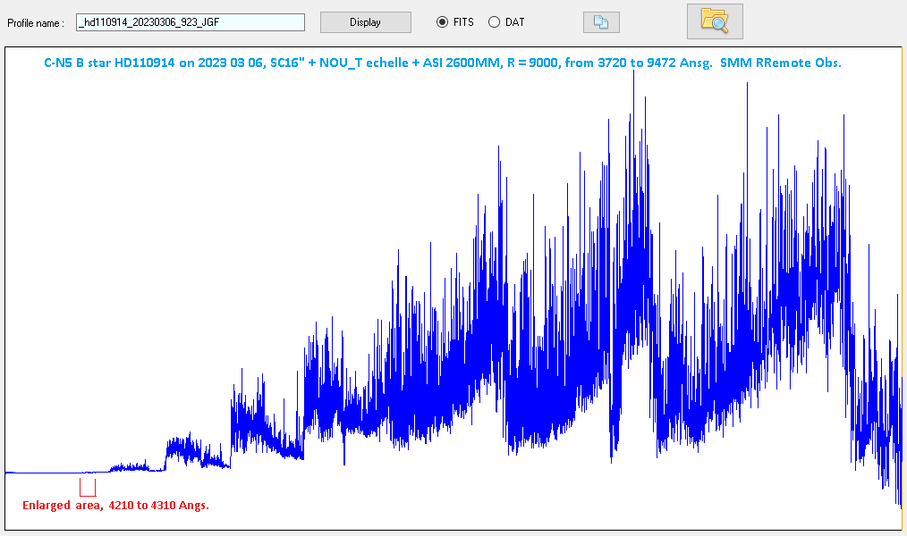Click the red 'Enlarged area, 4210 to 4310' caption

click(x=115, y=506)
